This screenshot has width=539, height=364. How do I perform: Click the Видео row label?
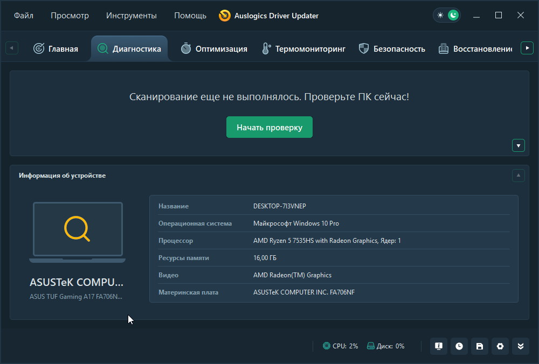pos(168,275)
